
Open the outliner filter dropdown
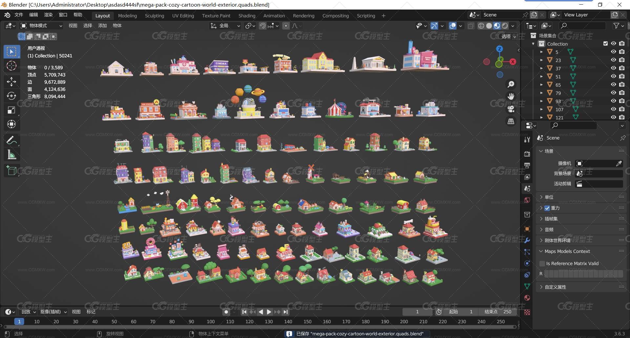click(618, 26)
